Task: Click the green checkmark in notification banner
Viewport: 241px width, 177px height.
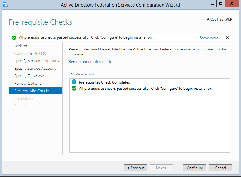Action: pos(14,38)
